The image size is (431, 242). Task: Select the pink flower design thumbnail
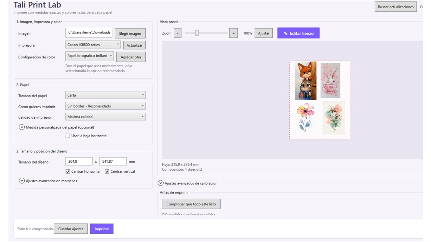coord(304,117)
